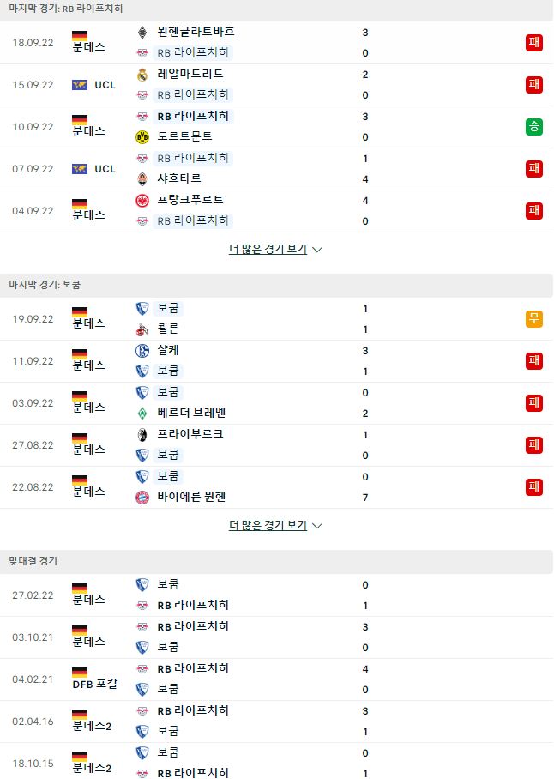Click the Schalke club crest icon
This screenshot has height=779, width=554.
[x=142, y=351]
